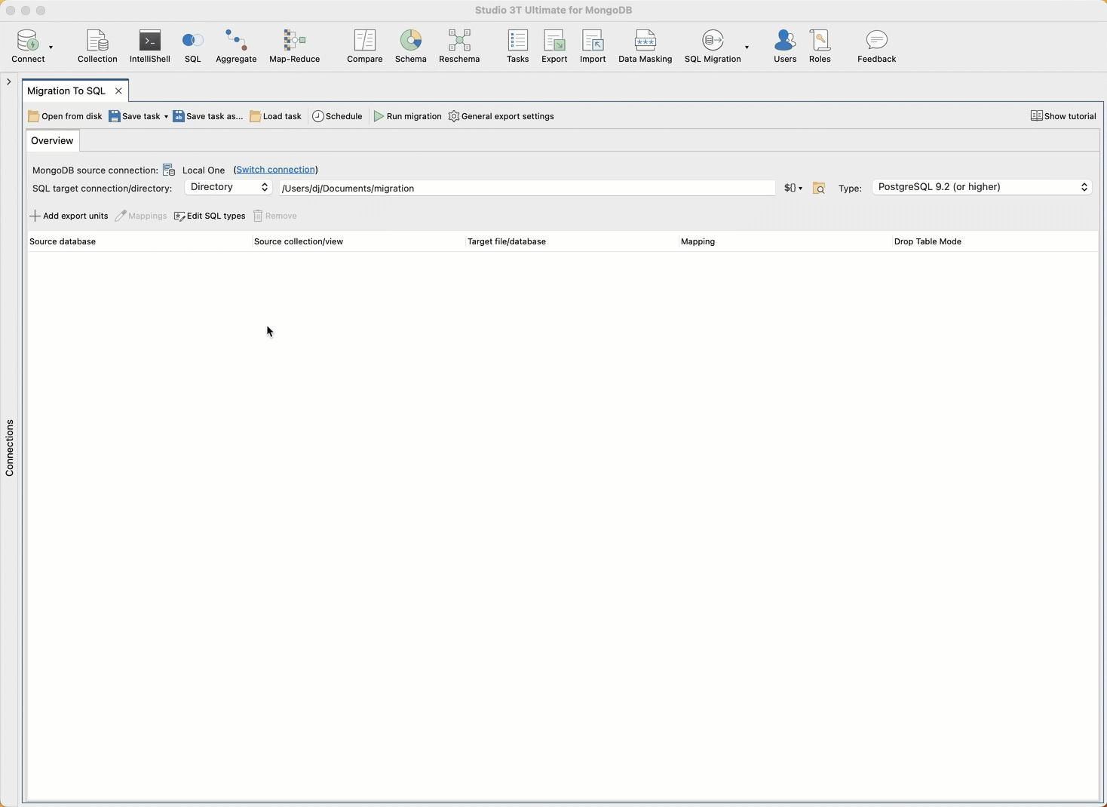
Task: Click the target directory path field
Action: point(526,188)
